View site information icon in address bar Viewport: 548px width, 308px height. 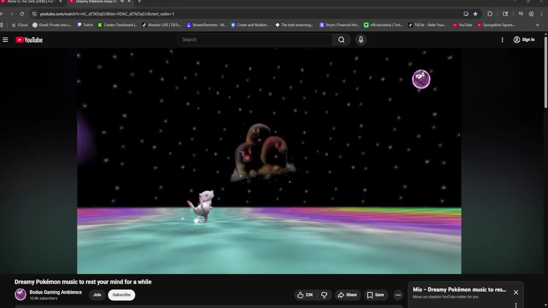34,14
